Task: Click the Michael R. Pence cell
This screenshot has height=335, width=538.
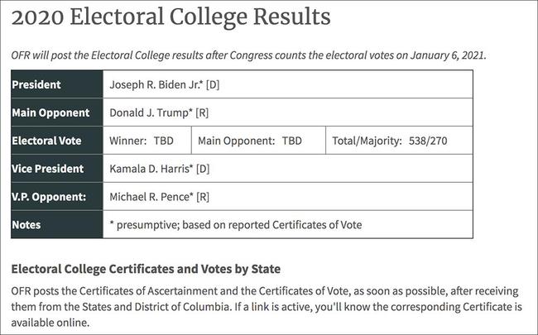Action: pos(288,197)
